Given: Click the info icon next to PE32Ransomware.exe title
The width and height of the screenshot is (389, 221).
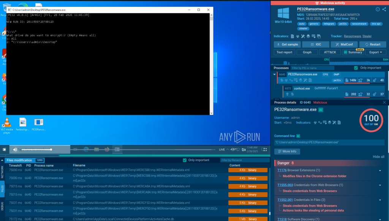Looking at the screenshot, I should click(378, 9).
